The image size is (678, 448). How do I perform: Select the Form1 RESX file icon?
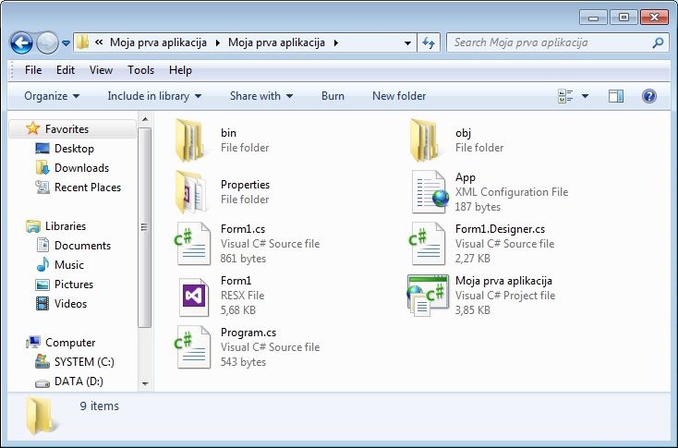pyautogui.click(x=194, y=296)
